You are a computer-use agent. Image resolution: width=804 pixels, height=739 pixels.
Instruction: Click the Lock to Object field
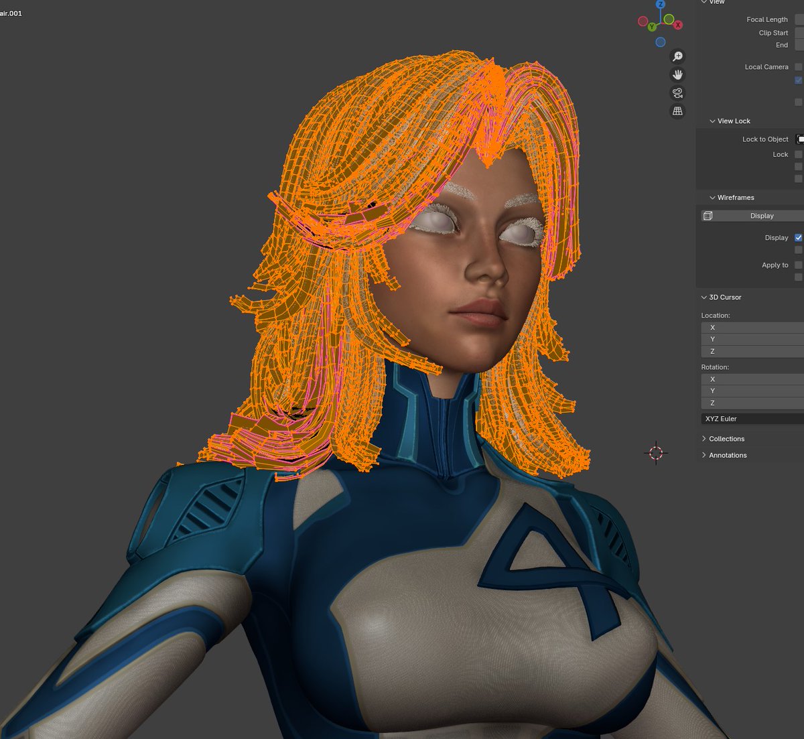pyautogui.click(x=799, y=139)
